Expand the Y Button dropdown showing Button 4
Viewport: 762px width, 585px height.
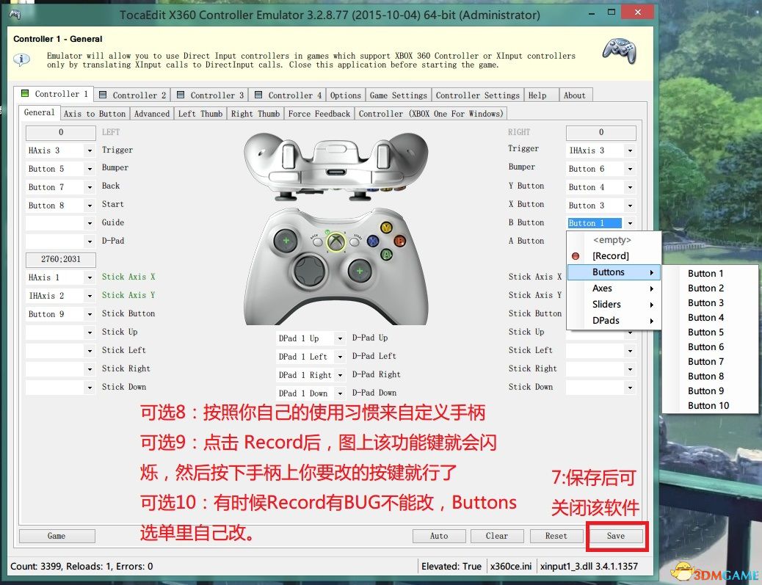click(631, 188)
